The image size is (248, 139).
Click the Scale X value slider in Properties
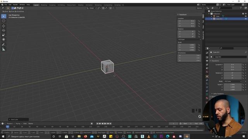[x=232, y=85]
